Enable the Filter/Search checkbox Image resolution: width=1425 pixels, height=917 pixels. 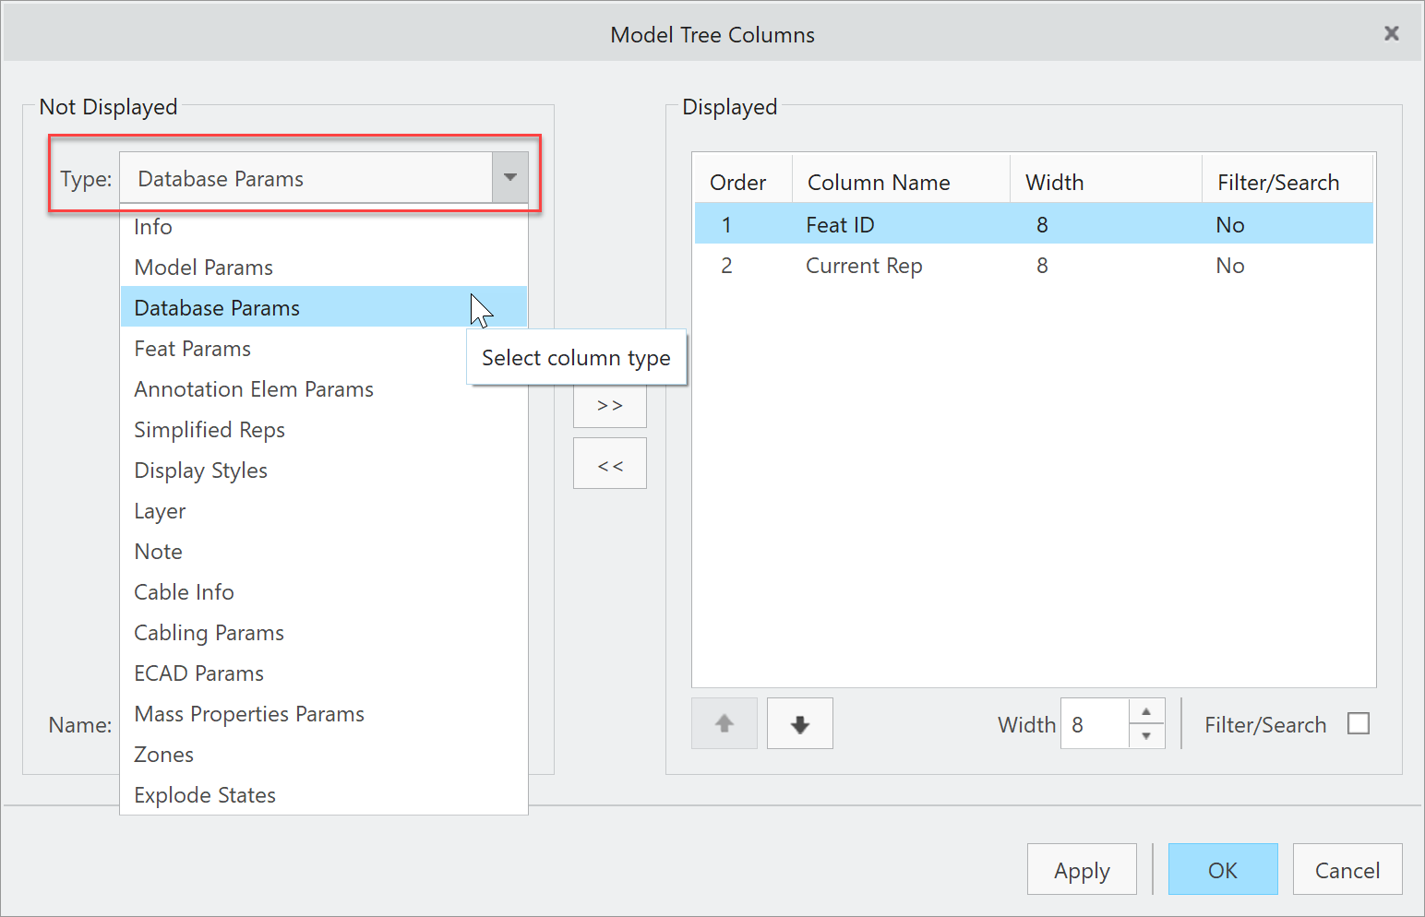[1358, 723]
